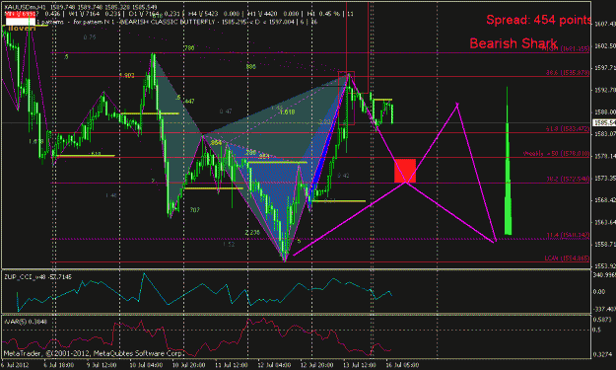This screenshot has height=370, width=616.
Task: Click the '6 Jul 2012' date label
Action: 15,365
